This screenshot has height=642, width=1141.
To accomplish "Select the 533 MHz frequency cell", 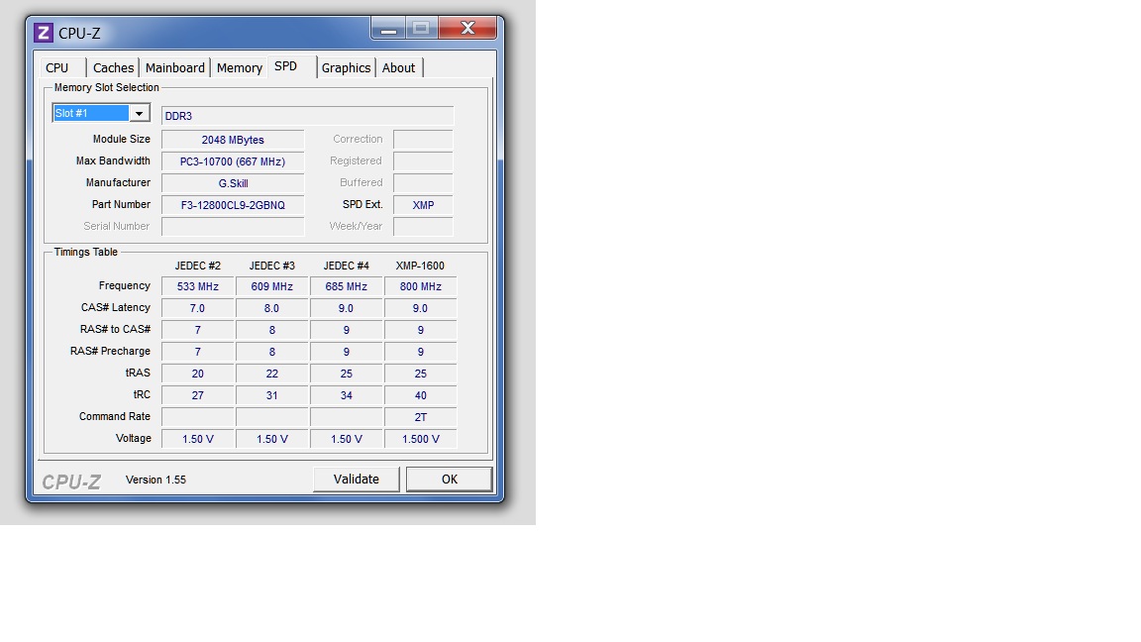I will click(x=198, y=286).
